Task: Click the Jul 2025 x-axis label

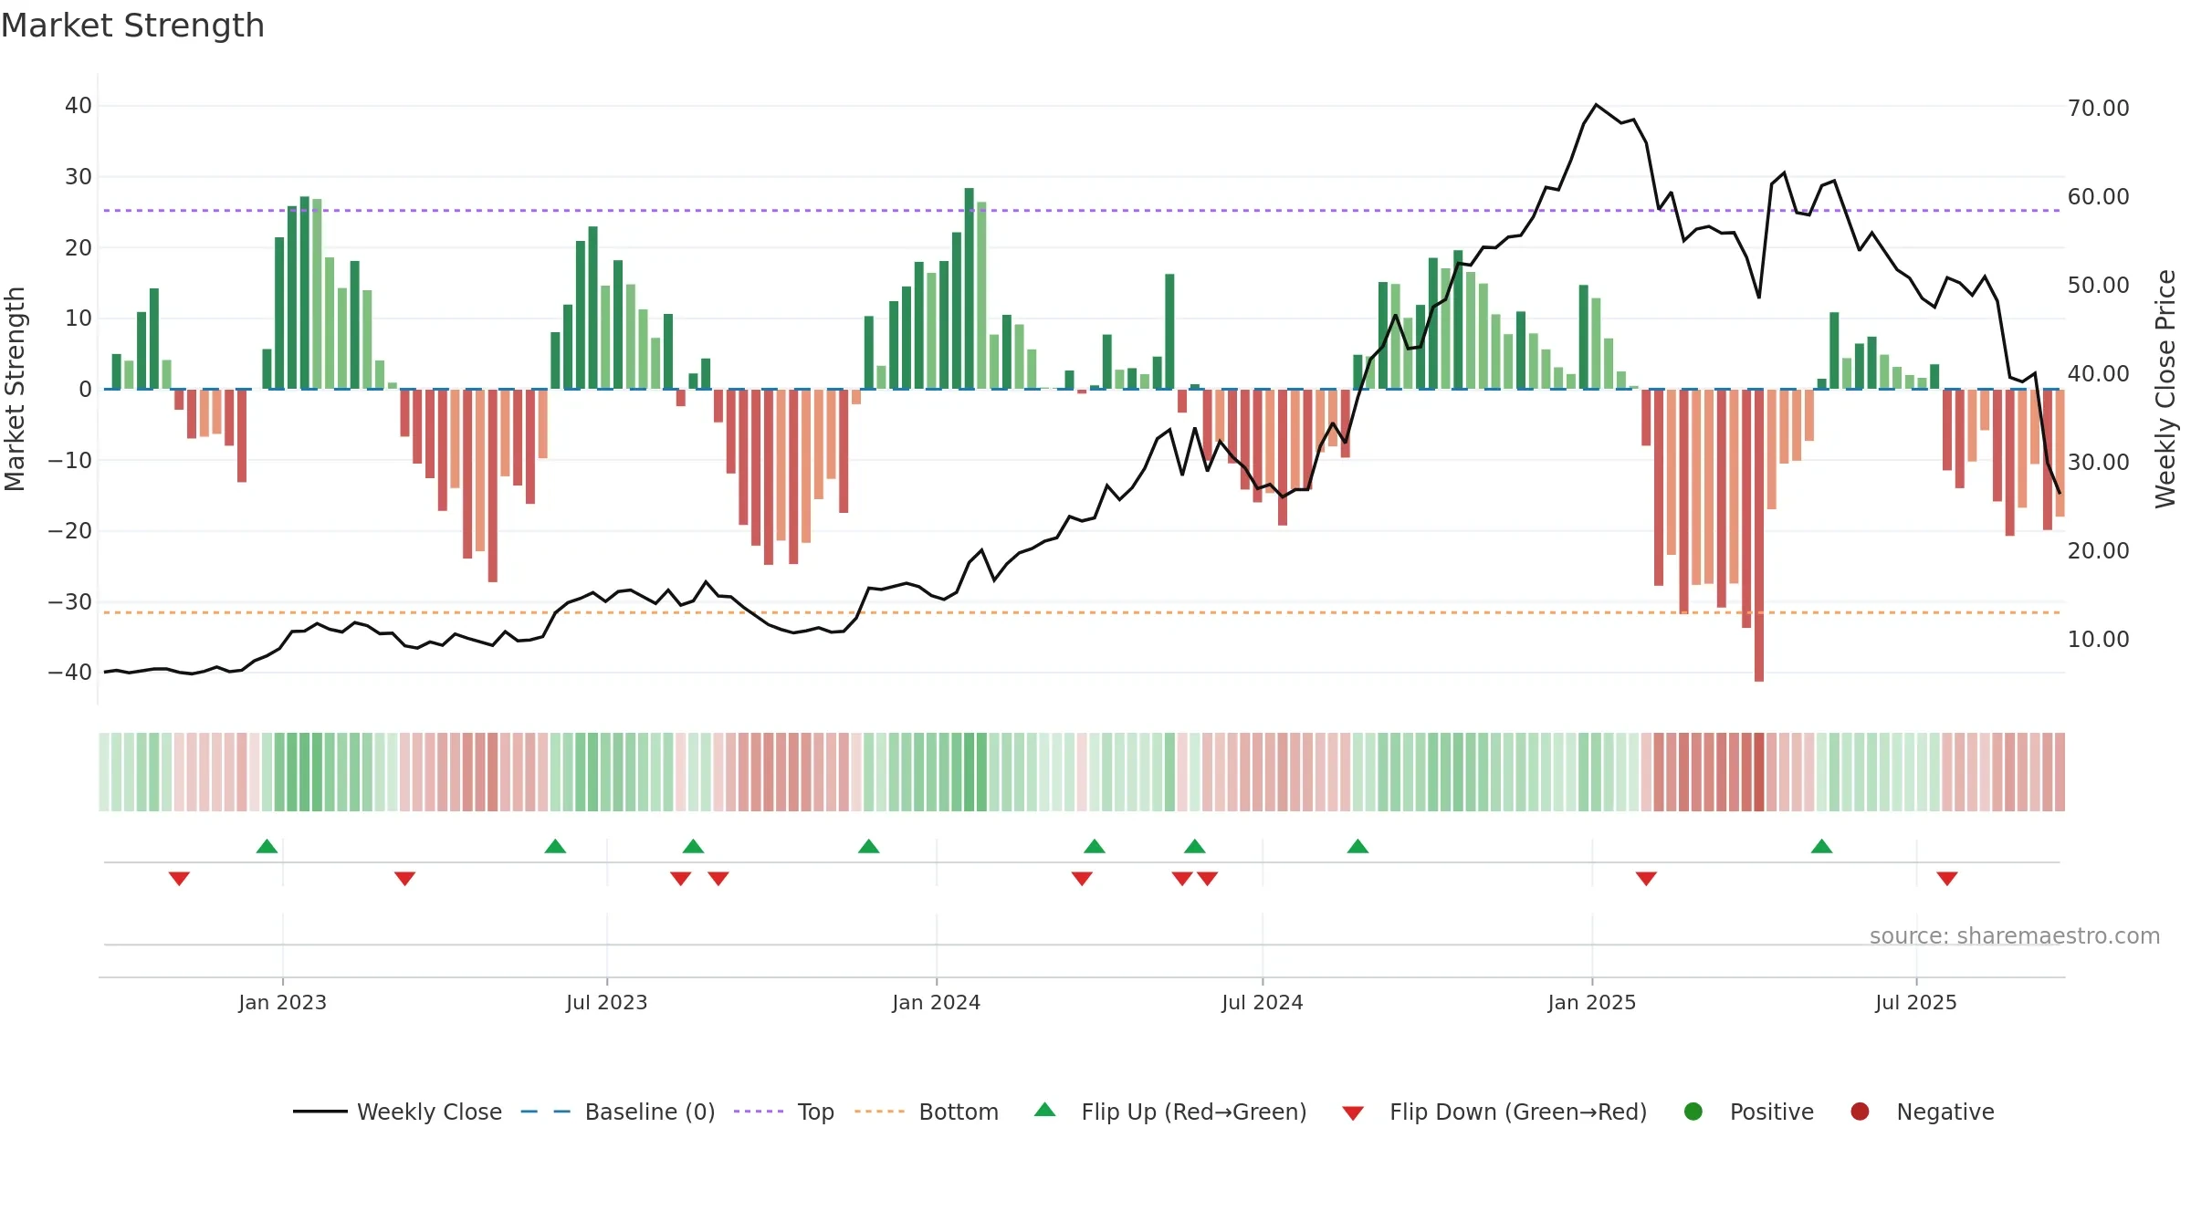Action: (1916, 1002)
